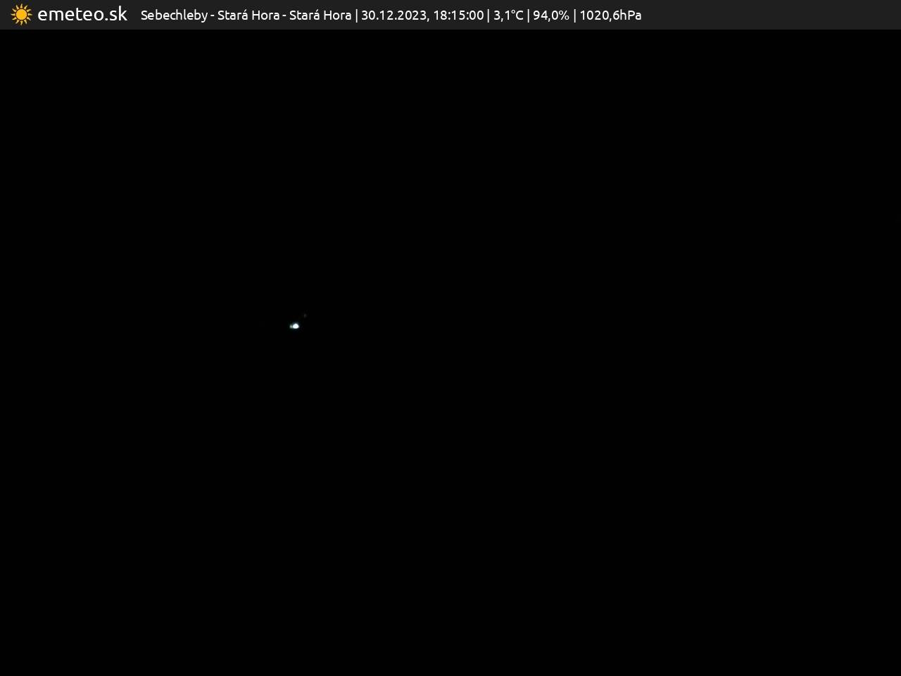This screenshot has width=901, height=676.
Task: Click empty header bar right of pressure value
Action: coord(767,15)
